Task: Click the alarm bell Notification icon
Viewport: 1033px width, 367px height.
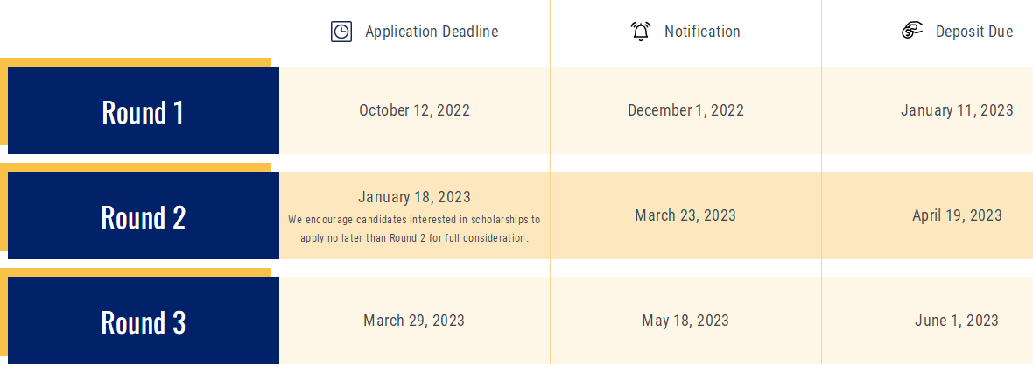Action: click(x=641, y=32)
